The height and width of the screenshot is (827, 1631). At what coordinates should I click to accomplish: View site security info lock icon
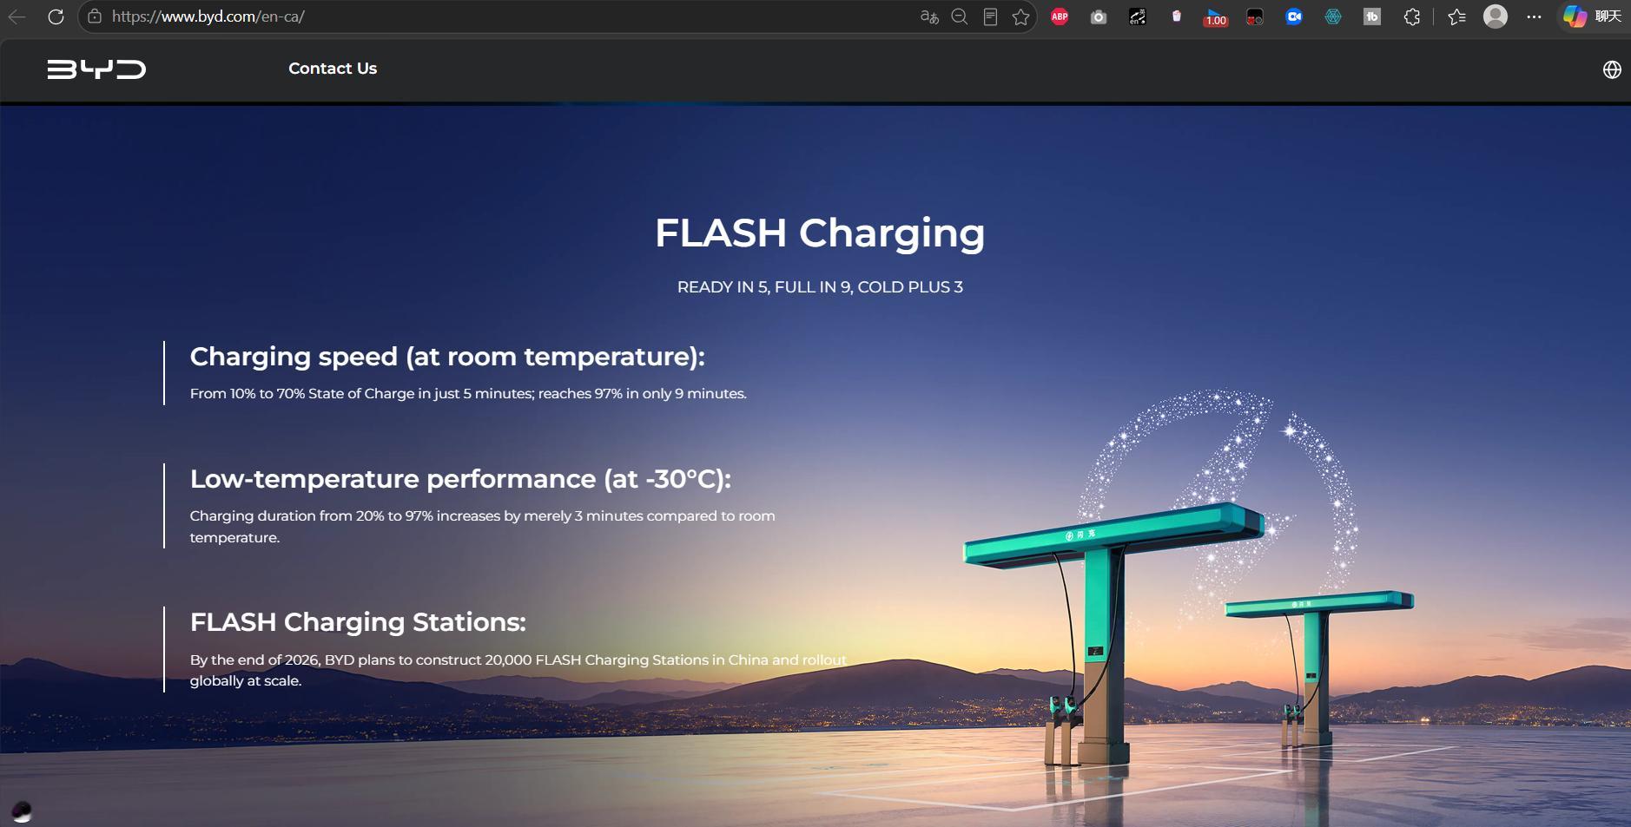point(95,16)
